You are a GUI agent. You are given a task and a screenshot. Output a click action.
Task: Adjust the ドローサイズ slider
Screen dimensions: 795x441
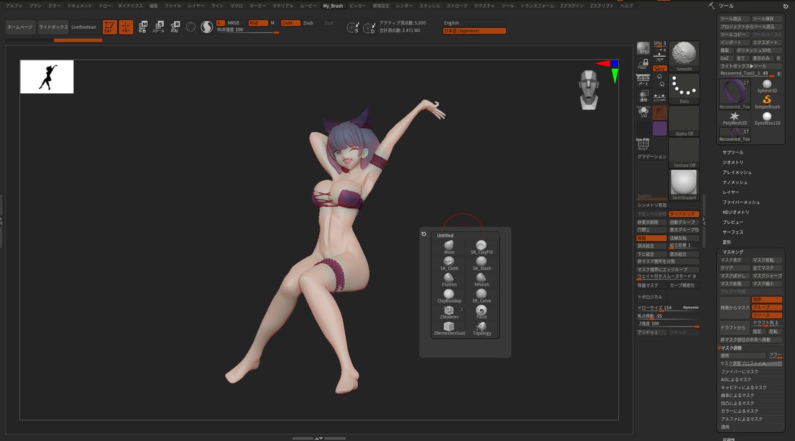click(668, 308)
